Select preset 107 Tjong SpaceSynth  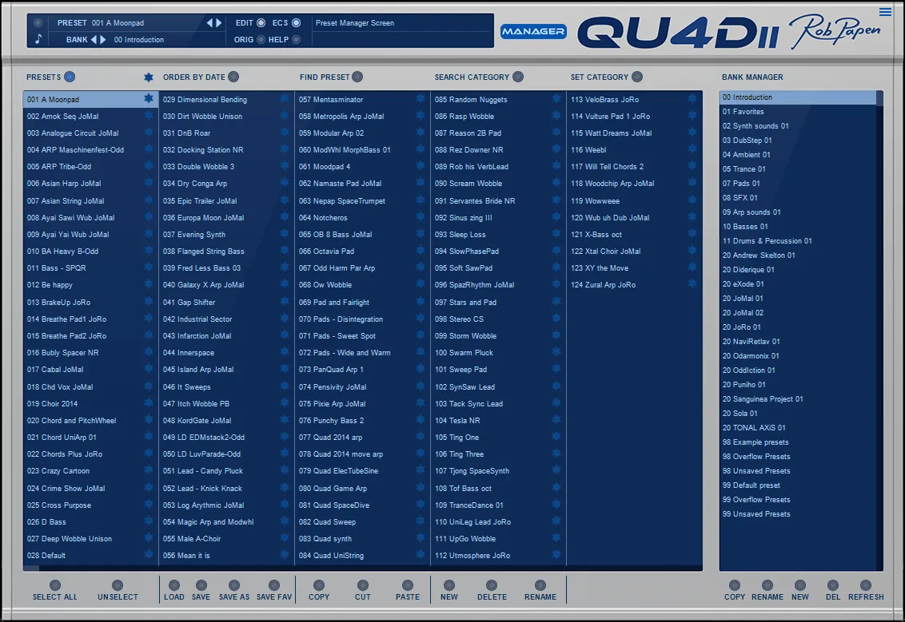[x=498, y=471]
